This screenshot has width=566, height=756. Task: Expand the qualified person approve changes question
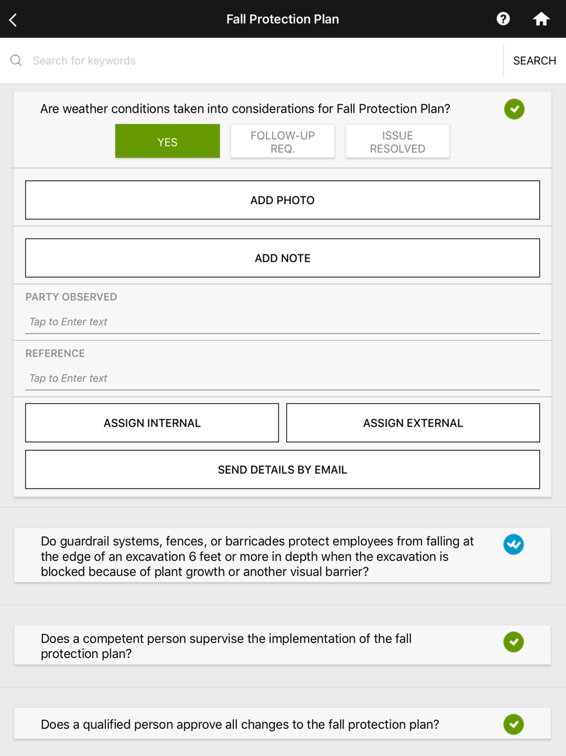click(282, 724)
